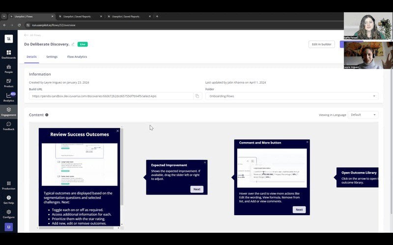
Task: Open Feedback sidebar icon
Action: pyautogui.click(x=8, y=125)
